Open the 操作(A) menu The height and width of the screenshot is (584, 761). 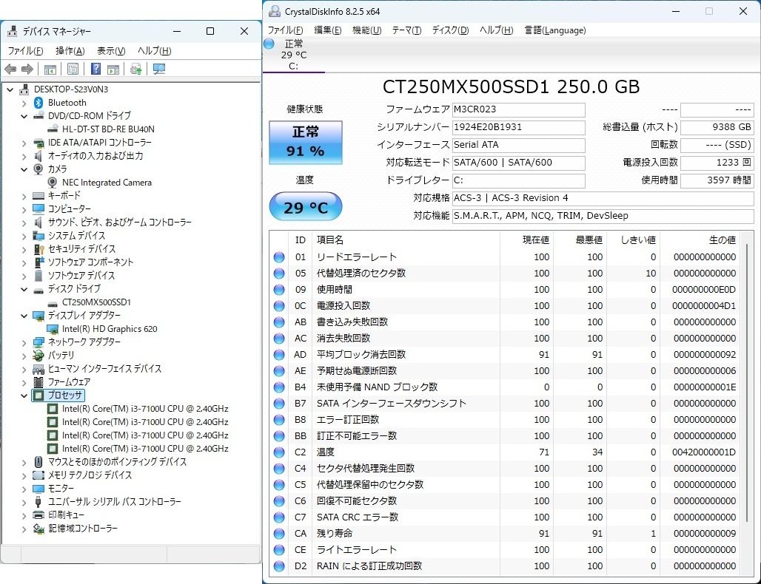(70, 51)
